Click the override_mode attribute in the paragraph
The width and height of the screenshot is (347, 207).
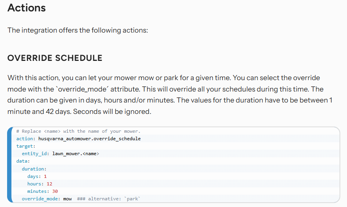[x=82, y=89]
